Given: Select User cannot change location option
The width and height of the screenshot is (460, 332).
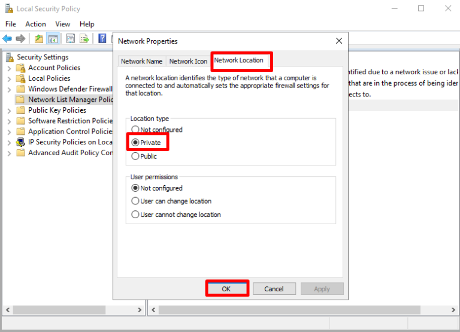Looking at the screenshot, I should pyautogui.click(x=135, y=215).
